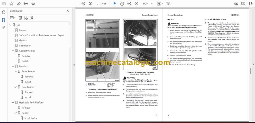255x123 pixels.
Task: Click the sign document pen icon
Action: click(236, 4)
